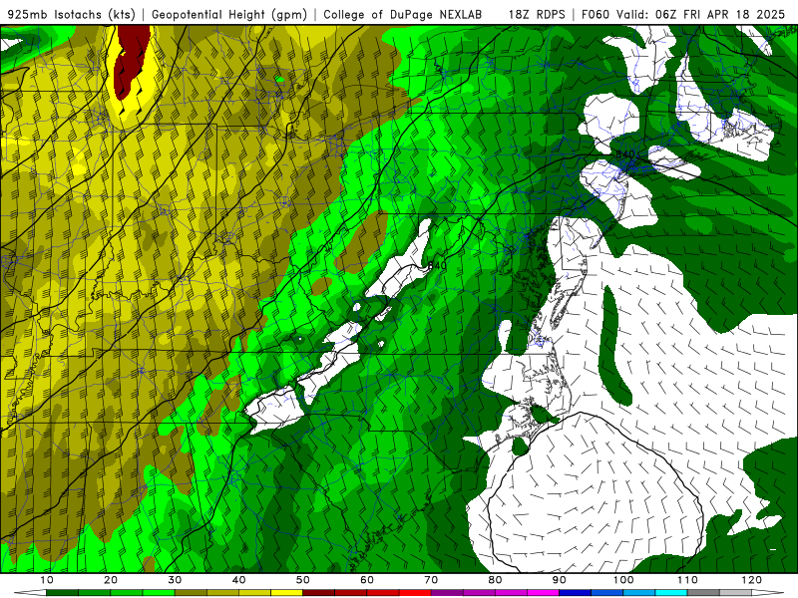Click the dark blue legend swatch starting at 90
Image resolution: width=798 pixels, height=598 pixels.
(x=576, y=593)
